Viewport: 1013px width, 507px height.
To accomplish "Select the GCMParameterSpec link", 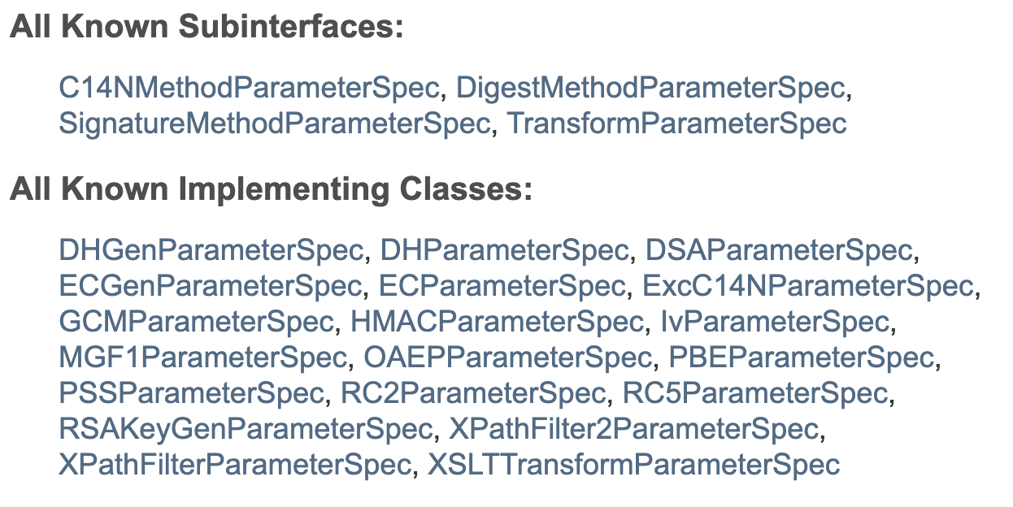I will pyautogui.click(x=198, y=322).
